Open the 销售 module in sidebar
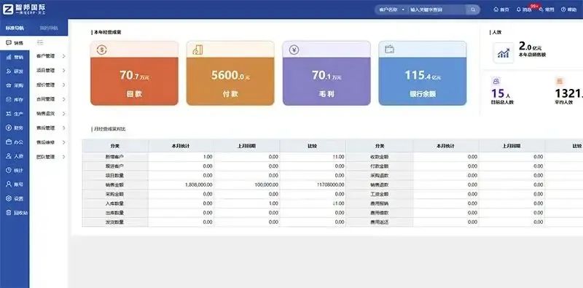Image resolution: width=583 pixels, height=288 pixels. (x=15, y=43)
